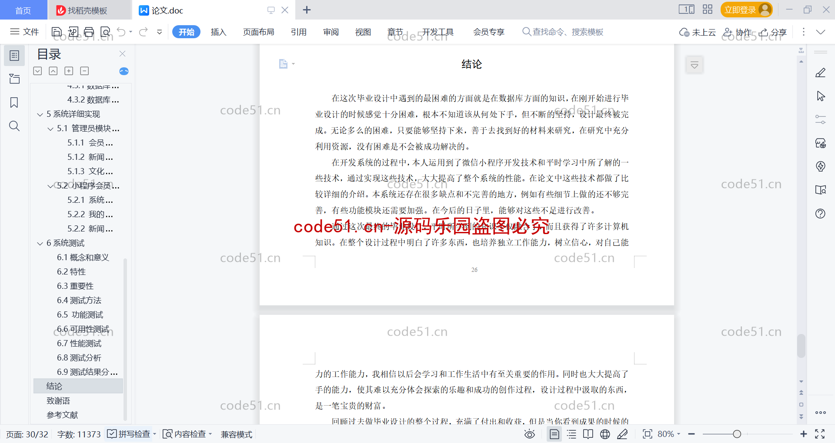
Task: Click the collapse button right of the page
Action: [695, 65]
